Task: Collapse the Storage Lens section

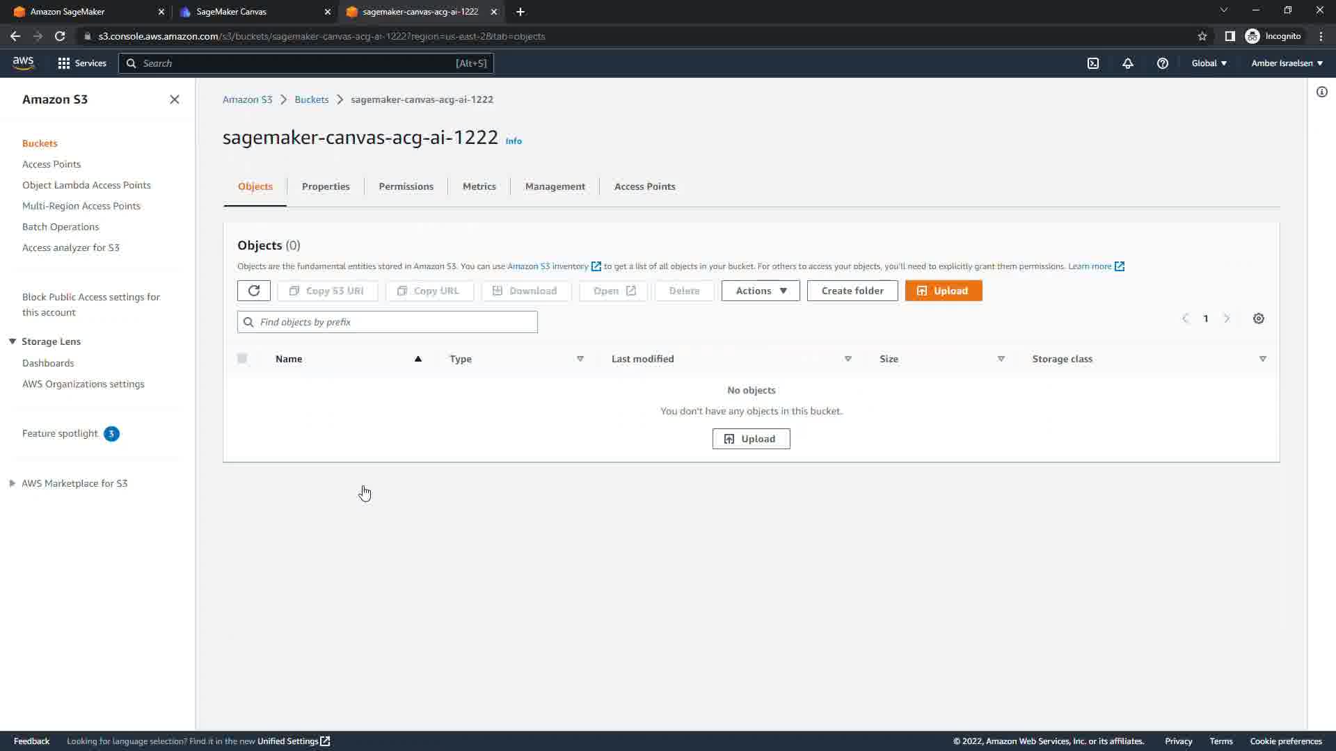Action: pyautogui.click(x=13, y=341)
